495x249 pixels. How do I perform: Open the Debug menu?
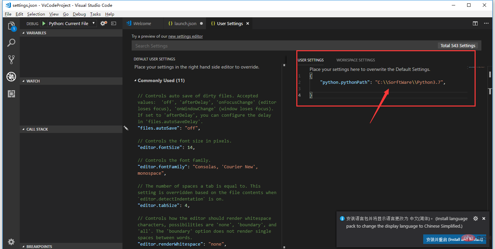tap(79, 14)
